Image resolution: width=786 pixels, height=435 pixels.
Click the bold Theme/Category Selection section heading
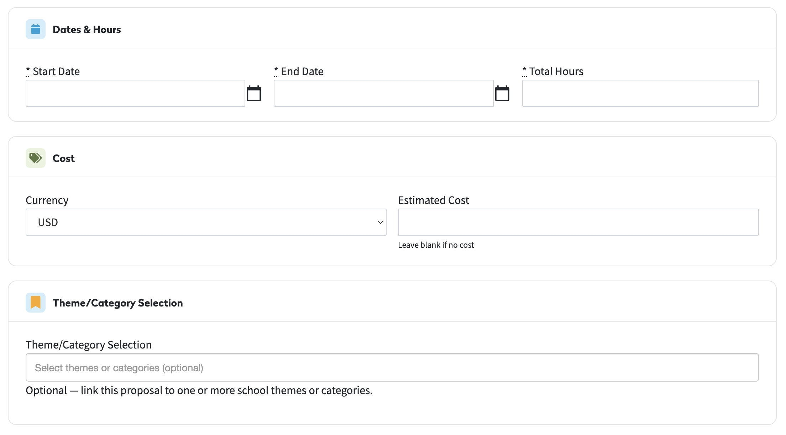pyautogui.click(x=118, y=303)
